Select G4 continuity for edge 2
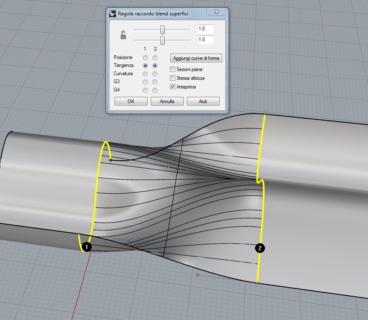 [x=155, y=90]
